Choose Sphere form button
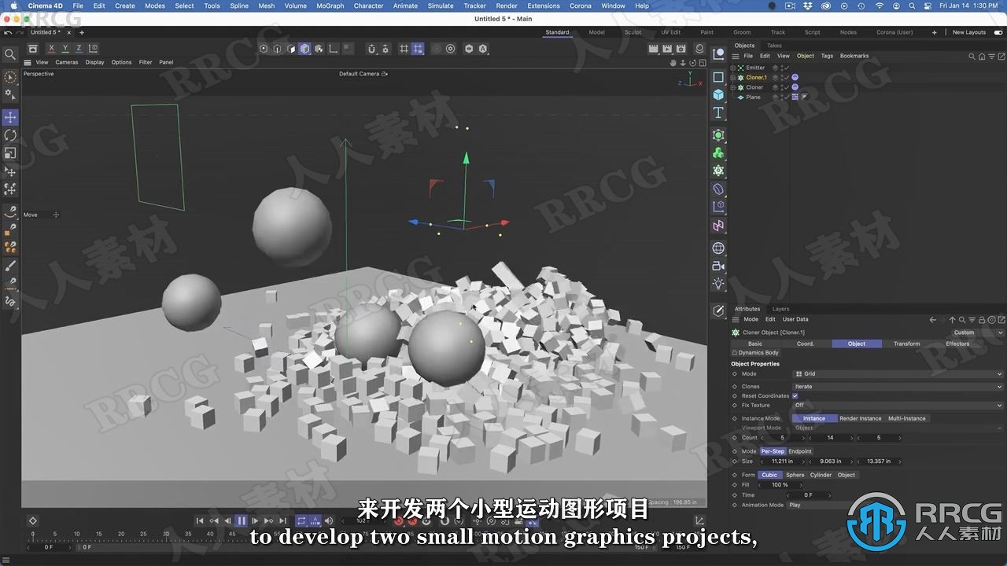 [x=795, y=475]
